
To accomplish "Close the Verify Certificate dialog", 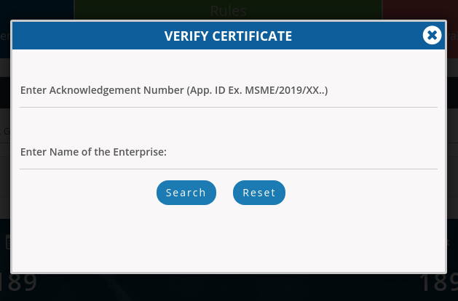I will point(432,35).
